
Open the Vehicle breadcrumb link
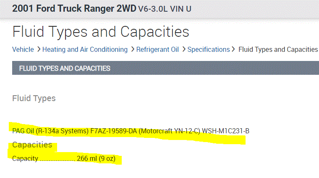[23, 49]
